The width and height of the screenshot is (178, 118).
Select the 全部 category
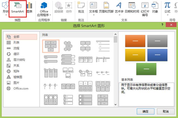[x=21, y=37]
